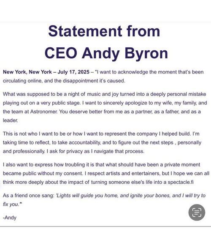
Task: Click the 'CEO Andy Byron' title line
Action: click(x=106, y=53)
